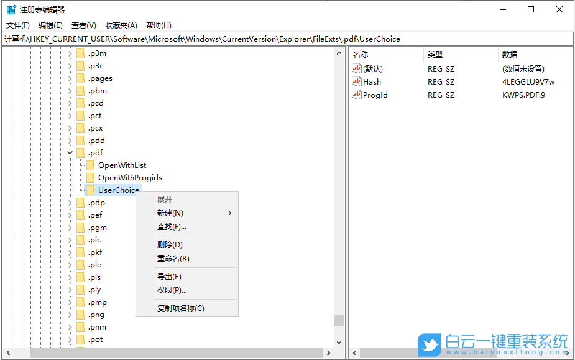Screen dimensions: 575x360
Task: Click 导出(E) to export the key
Action: pos(169,275)
